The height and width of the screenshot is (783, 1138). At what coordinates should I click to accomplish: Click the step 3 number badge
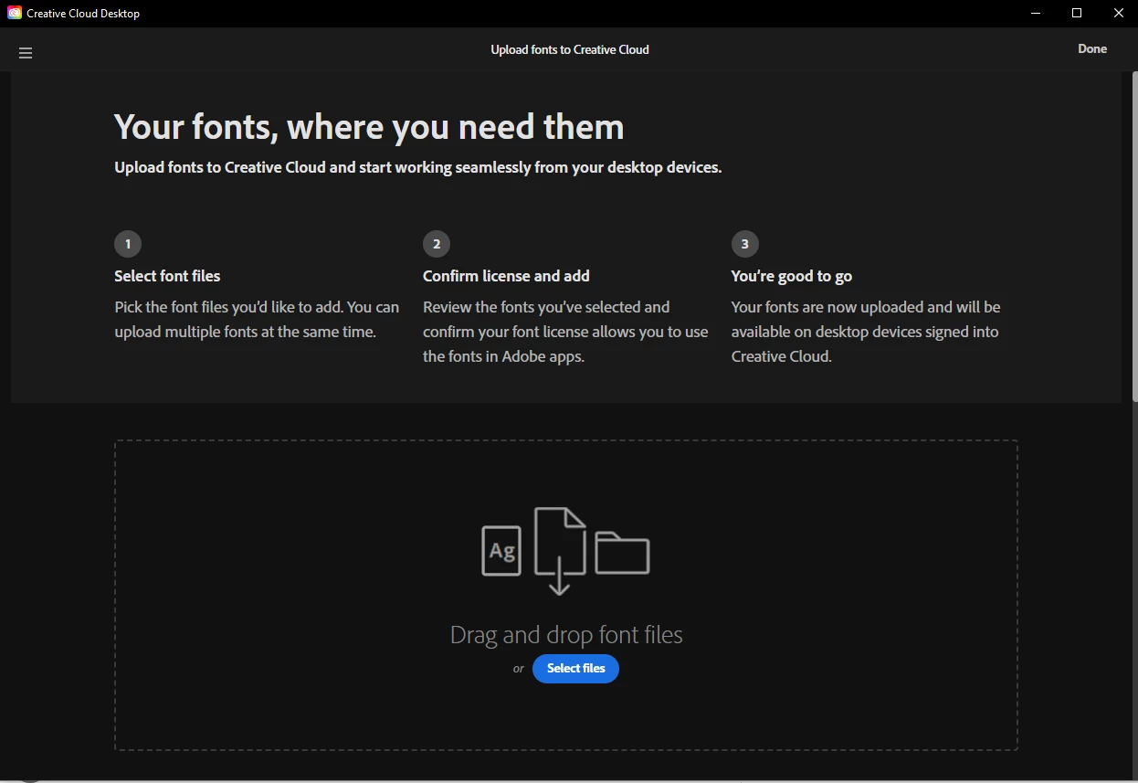[x=745, y=244]
